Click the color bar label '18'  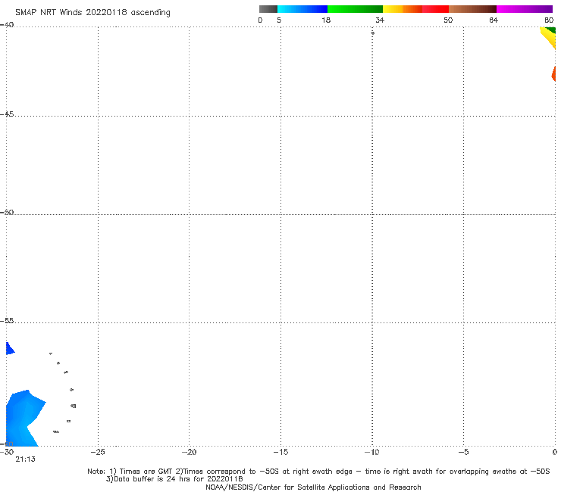pyautogui.click(x=326, y=20)
